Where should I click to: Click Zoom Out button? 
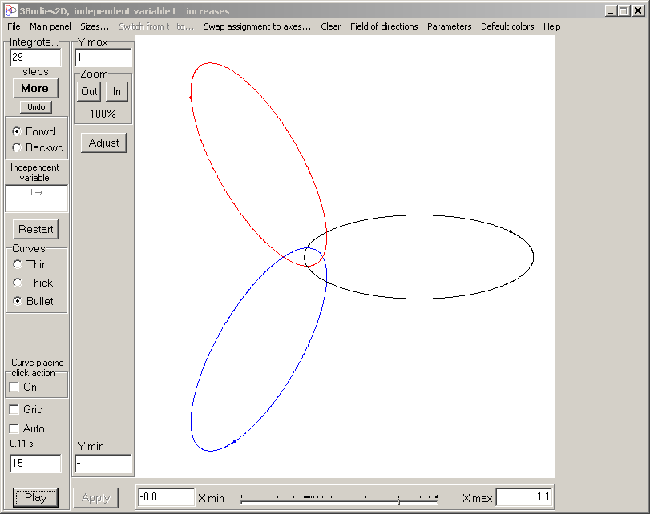pyautogui.click(x=89, y=91)
